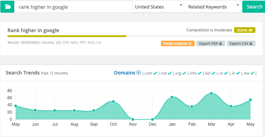Toggle the .co domain checkmark

226,73
